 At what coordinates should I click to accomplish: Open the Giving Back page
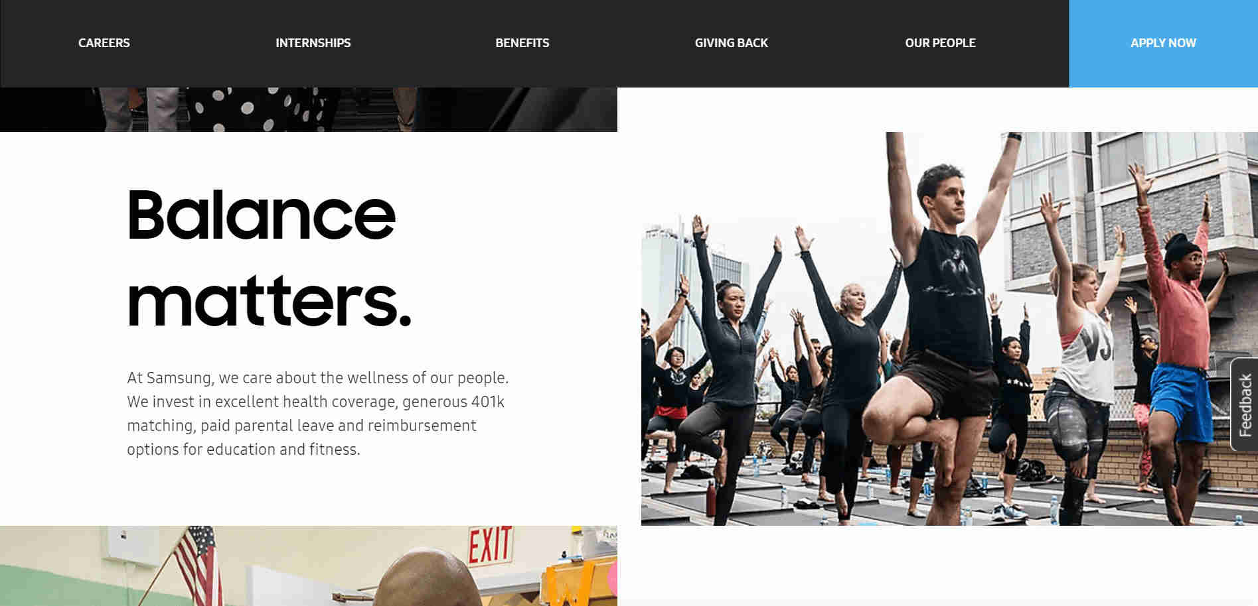point(731,43)
